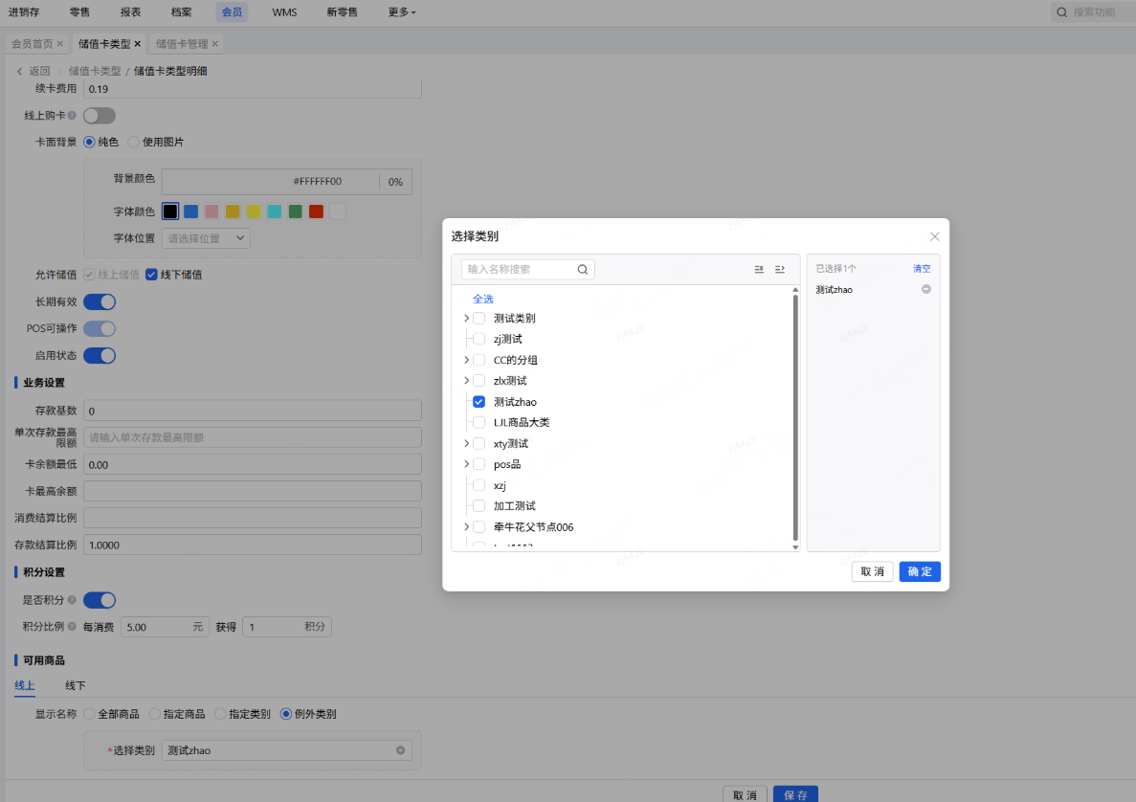The width and height of the screenshot is (1136, 802).
Task: Check the 加工测试 checkbox
Action: point(479,505)
